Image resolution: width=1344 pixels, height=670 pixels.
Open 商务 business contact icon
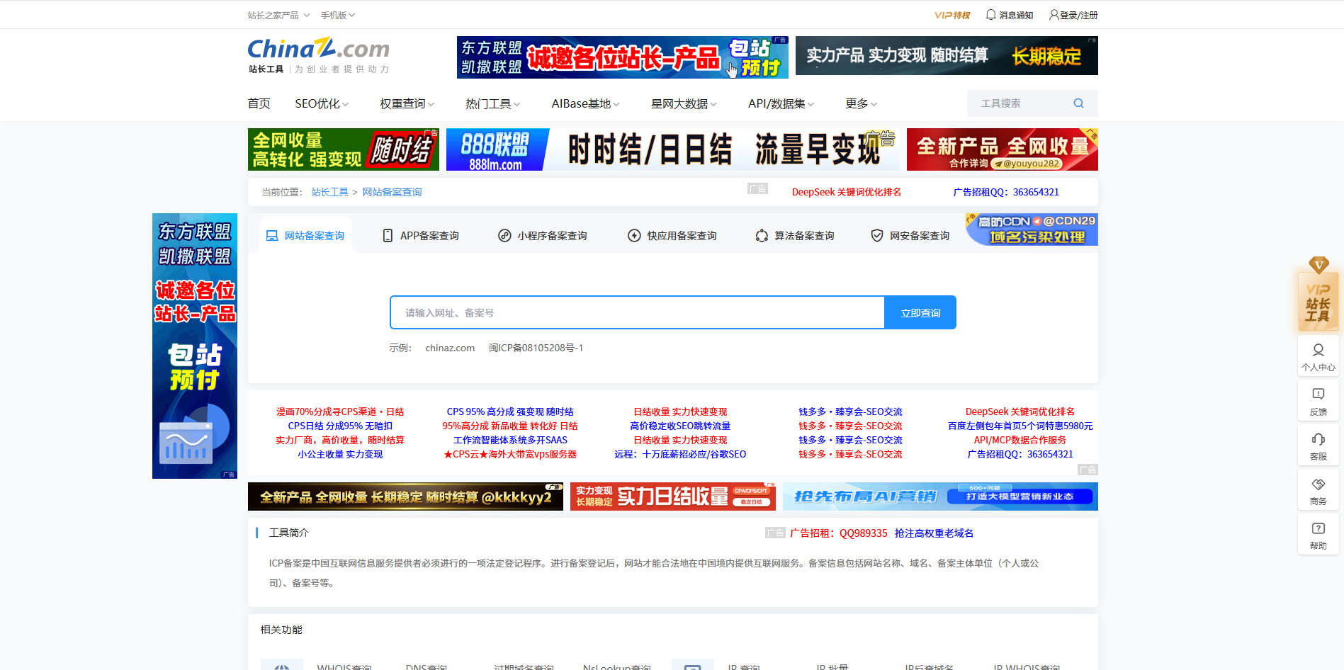point(1318,489)
